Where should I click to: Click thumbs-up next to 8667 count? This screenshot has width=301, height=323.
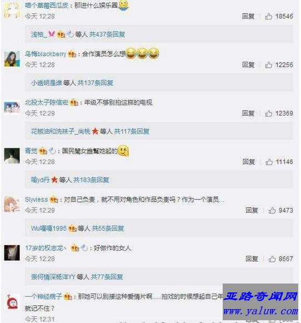[x=272, y=259]
